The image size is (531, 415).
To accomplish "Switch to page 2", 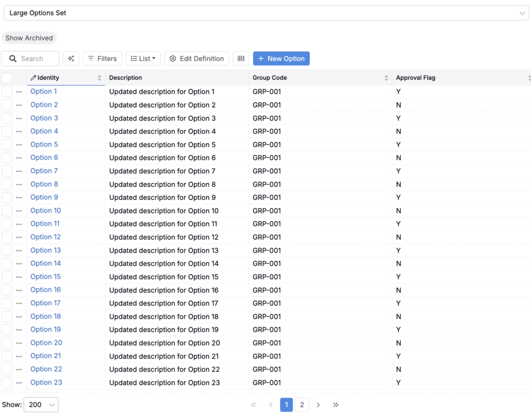I will pyautogui.click(x=302, y=405).
